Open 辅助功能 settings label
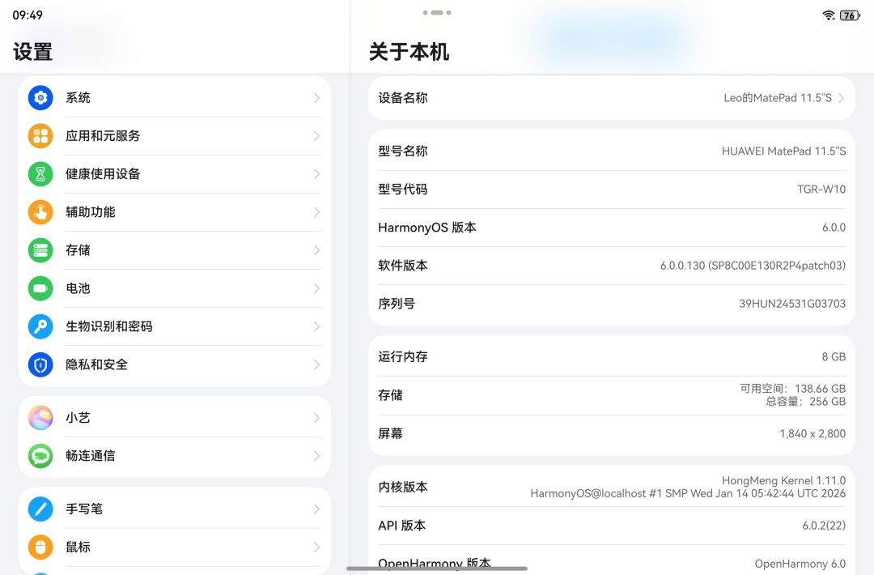874x575 pixels. 91,212
